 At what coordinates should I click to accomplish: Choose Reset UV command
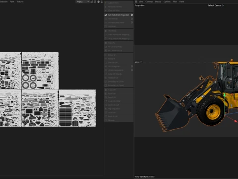pyautogui.click(x=119, y=97)
